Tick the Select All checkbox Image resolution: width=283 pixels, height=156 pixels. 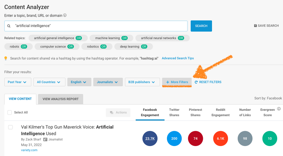tap(10, 112)
